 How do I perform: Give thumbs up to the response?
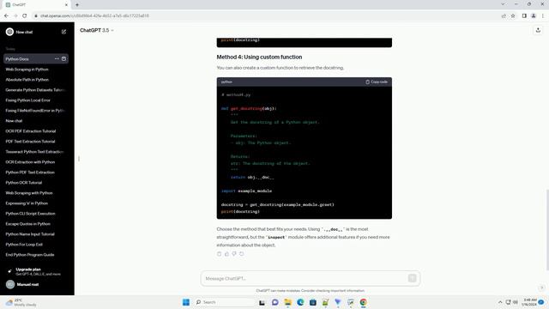(226, 254)
